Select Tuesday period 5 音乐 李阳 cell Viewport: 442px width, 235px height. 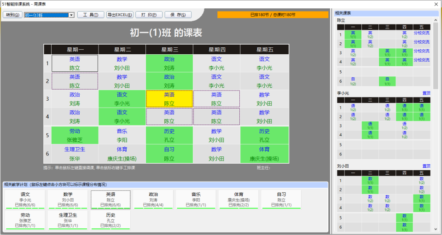tap(122, 135)
